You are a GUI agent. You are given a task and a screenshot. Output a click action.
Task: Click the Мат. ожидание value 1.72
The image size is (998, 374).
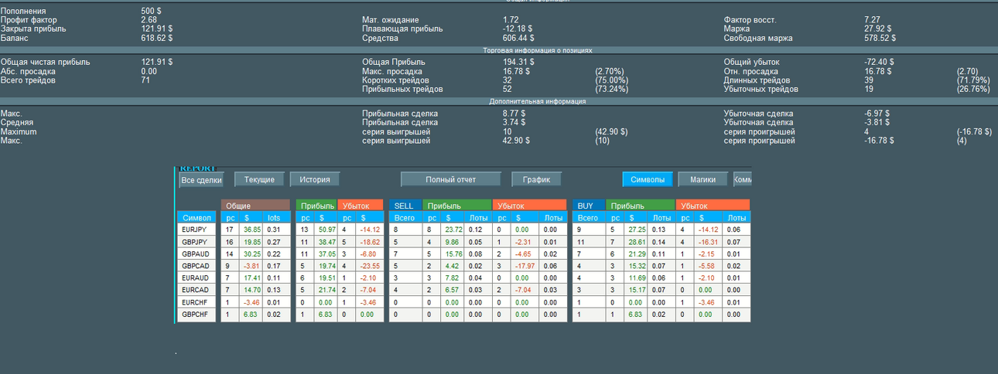pyautogui.click(x=511, y=19)
